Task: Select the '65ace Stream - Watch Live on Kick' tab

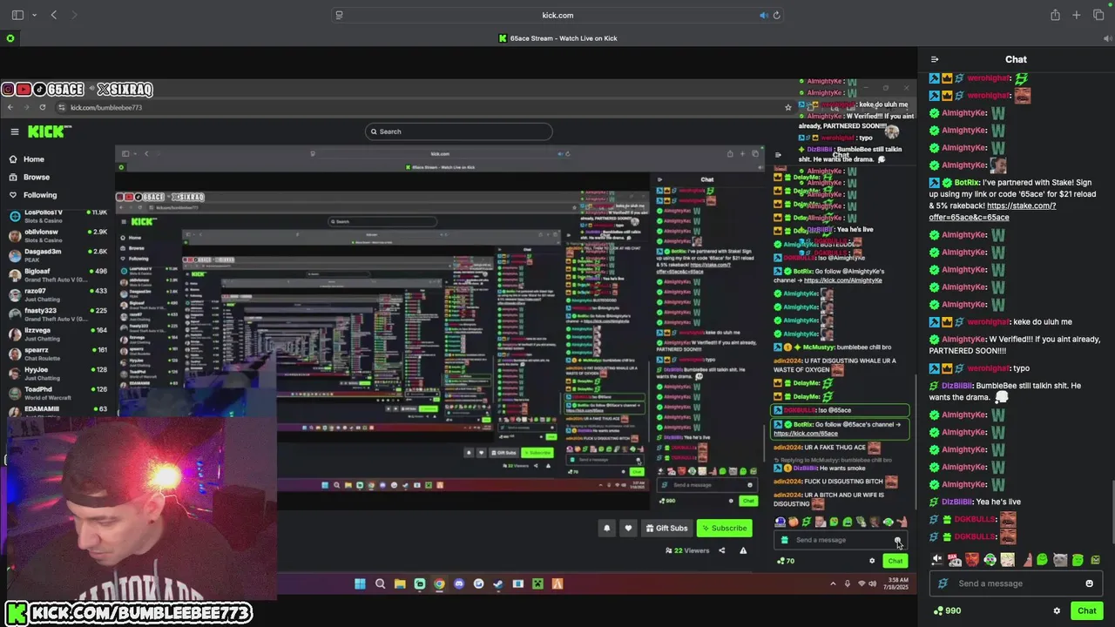Action: [557, 38]
